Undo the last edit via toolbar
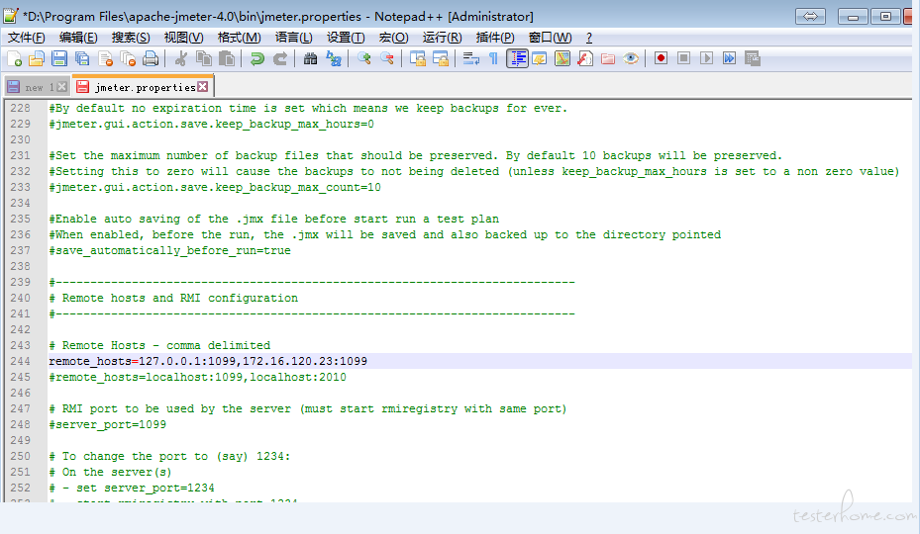 (x=257, y=59)
